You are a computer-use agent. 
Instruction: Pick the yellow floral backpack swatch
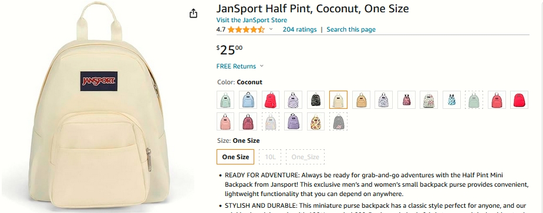pos(315,121)
